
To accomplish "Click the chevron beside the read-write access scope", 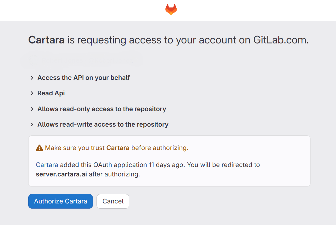I will [x=32, y=124].
